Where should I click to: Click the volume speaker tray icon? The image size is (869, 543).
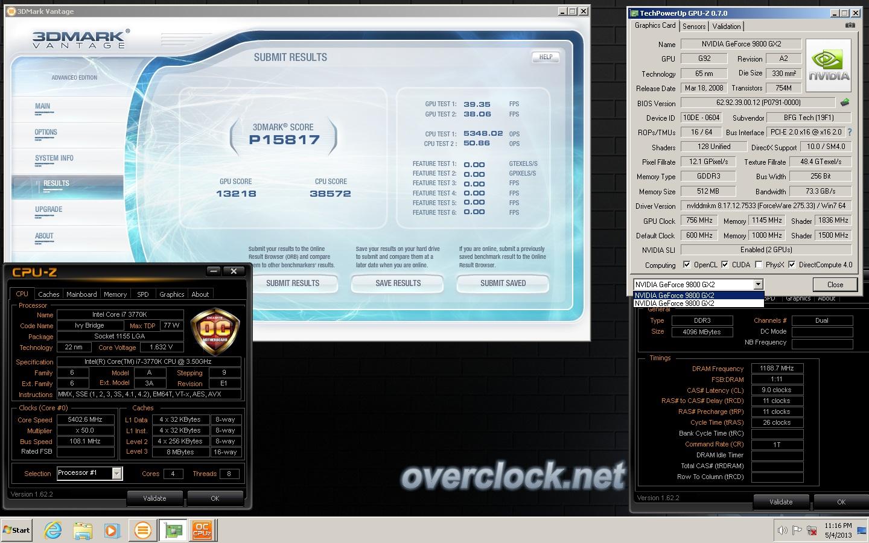pyautogui.click(x=782, y=530)
